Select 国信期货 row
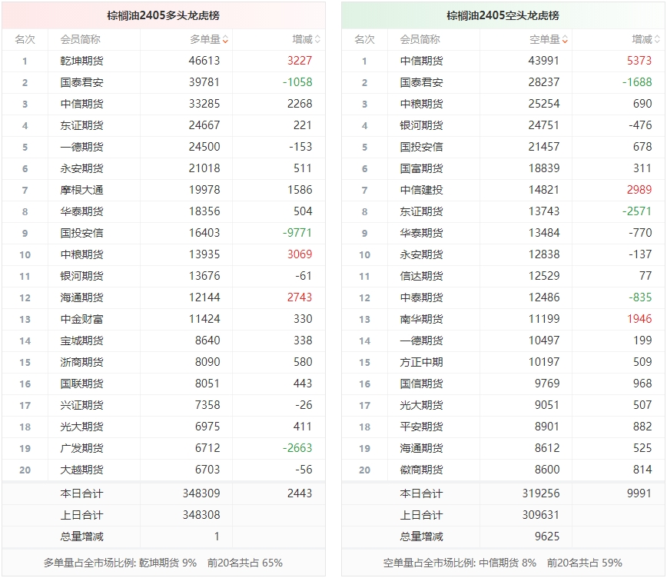Screen dimensions: 667x578 503,384
